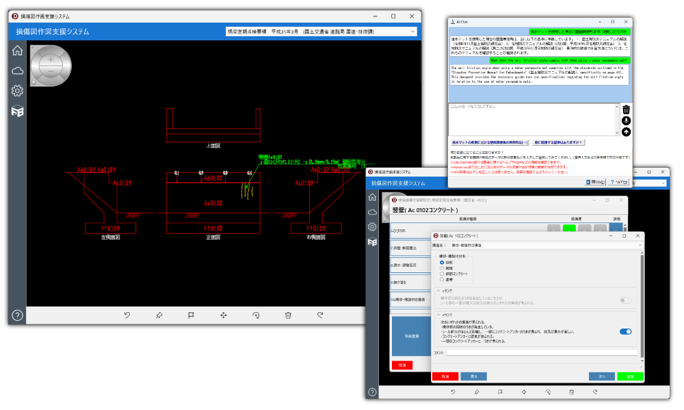
Task: Select the move tool in second window toolbar
Action: [x=524, y=392]
